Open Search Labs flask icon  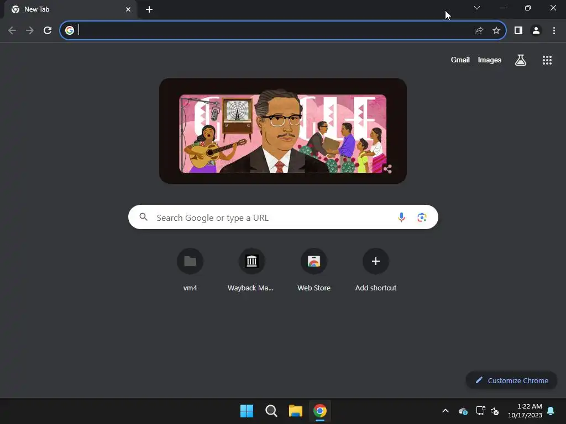(x=521, y=60)
